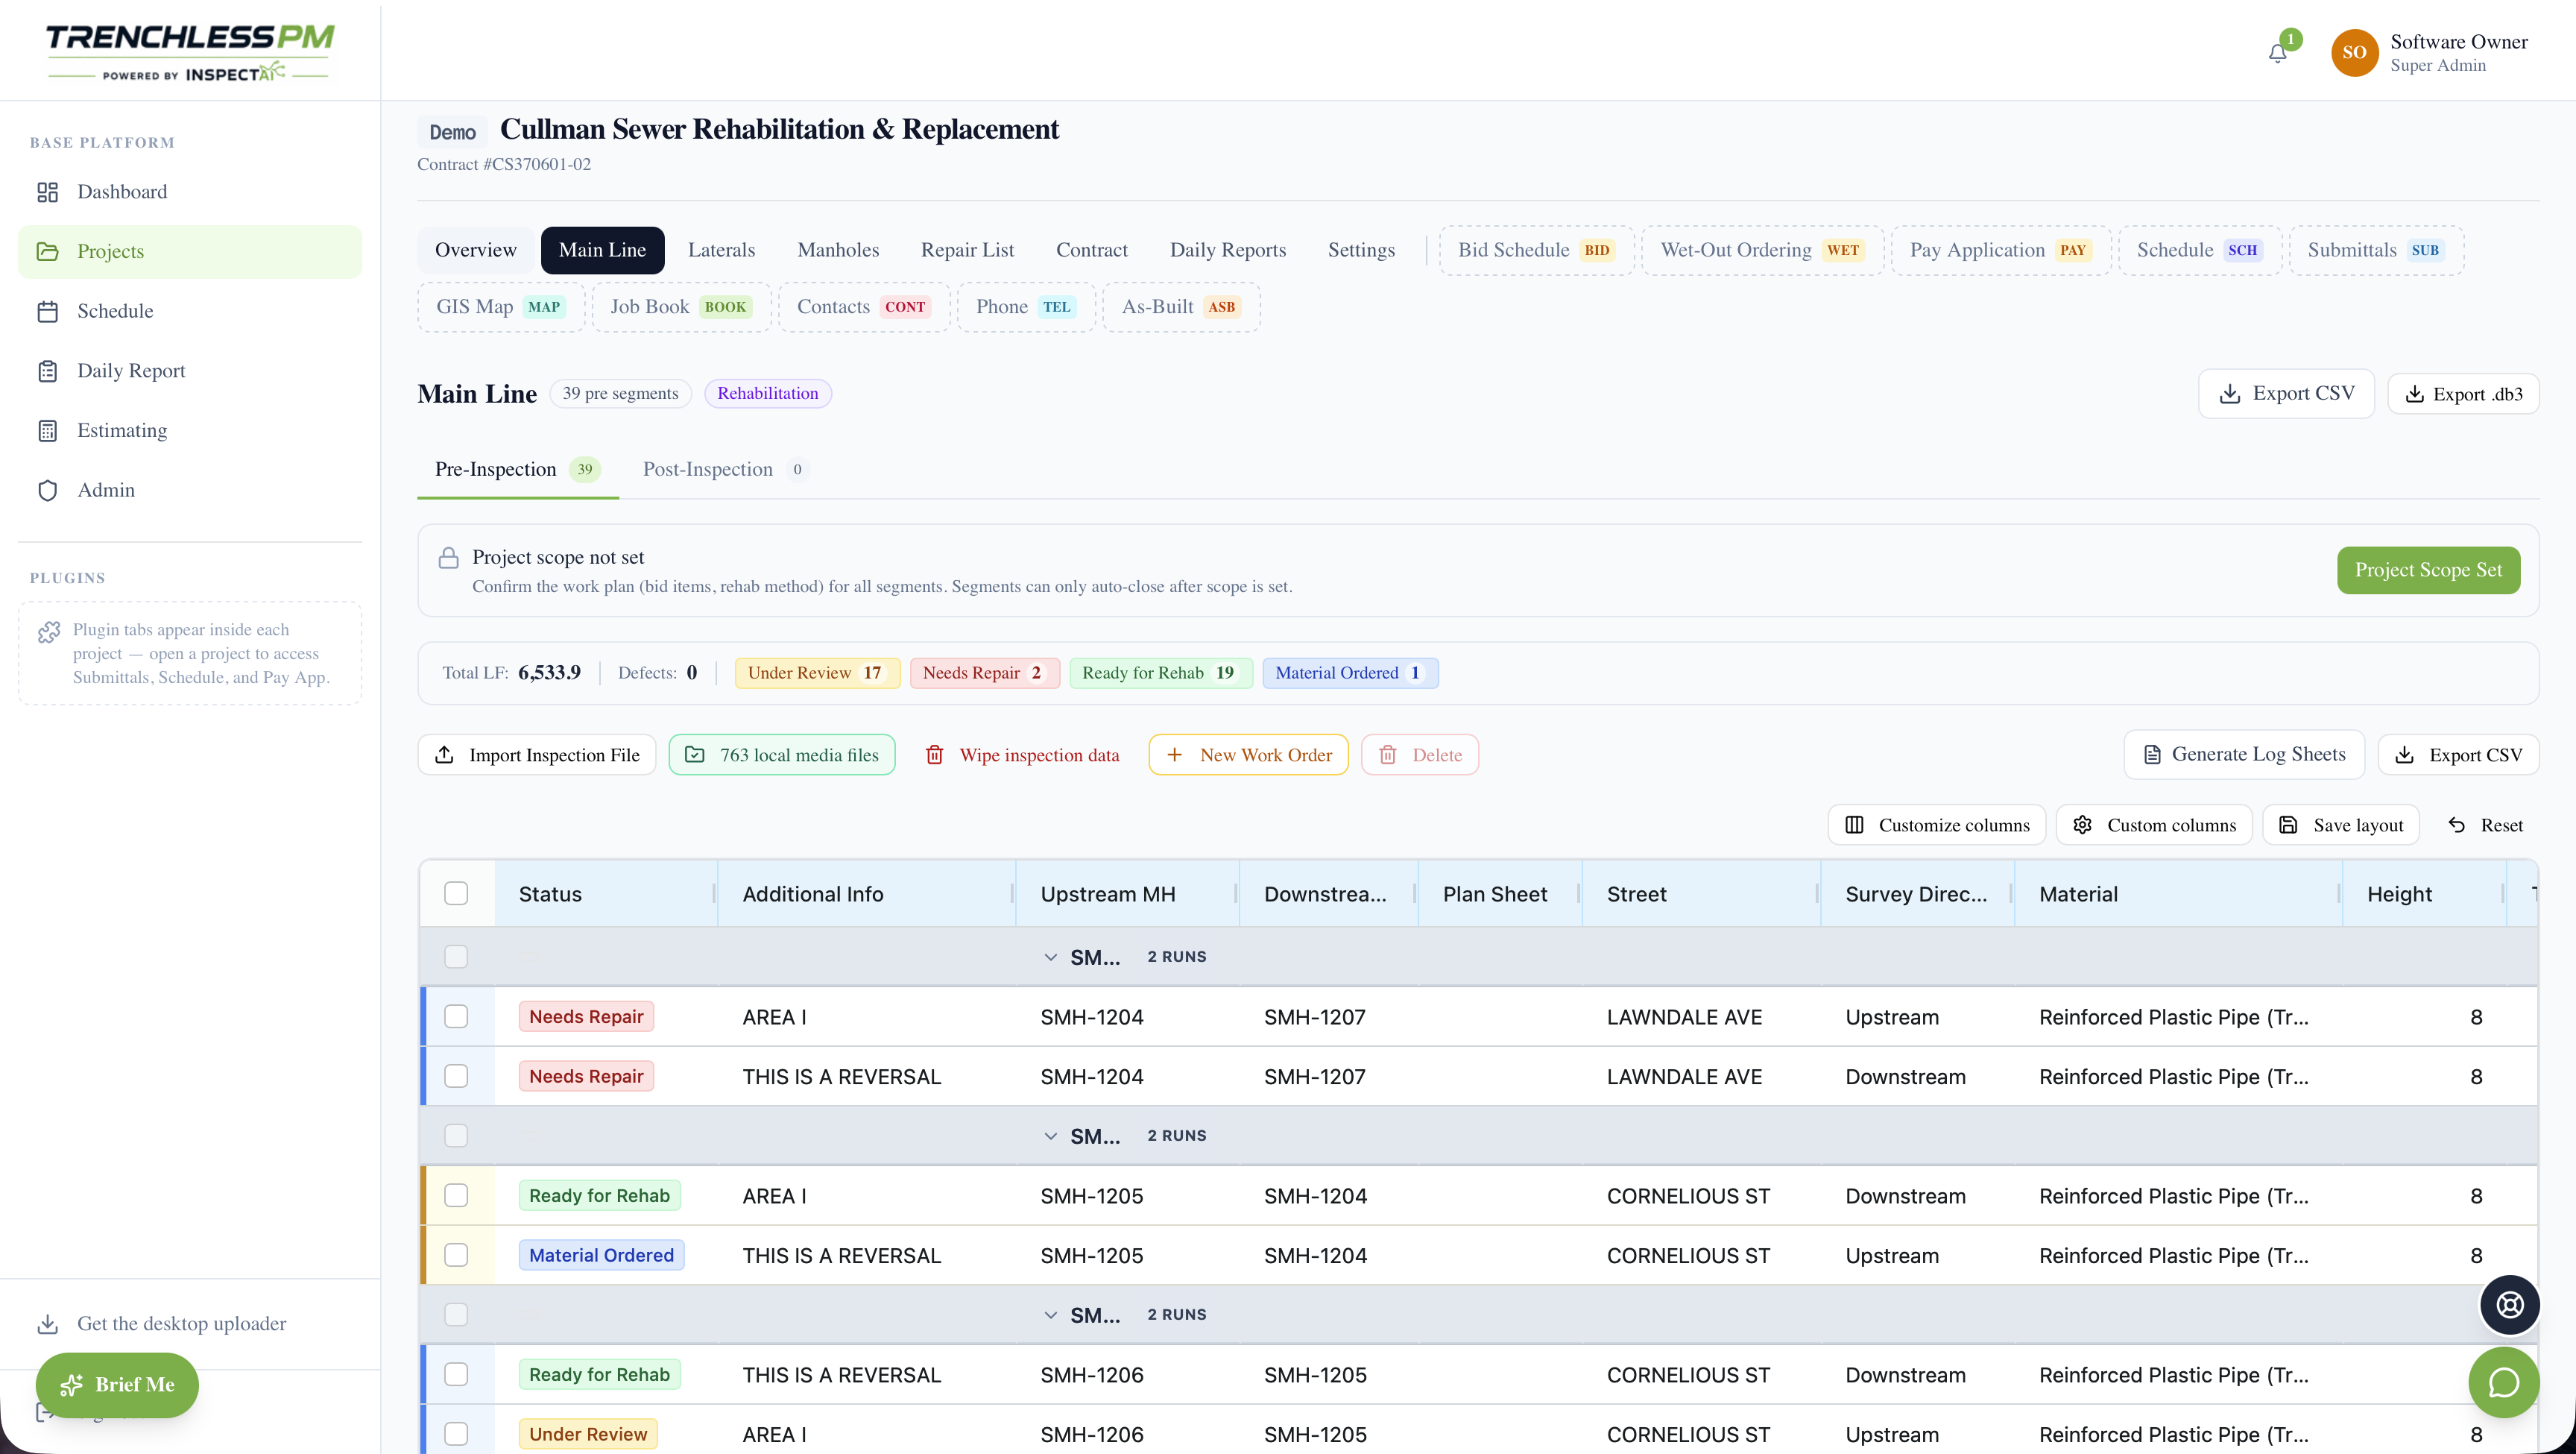Open Customize columns
Screen dimensions: 2576x1454
pos(1937,825)
